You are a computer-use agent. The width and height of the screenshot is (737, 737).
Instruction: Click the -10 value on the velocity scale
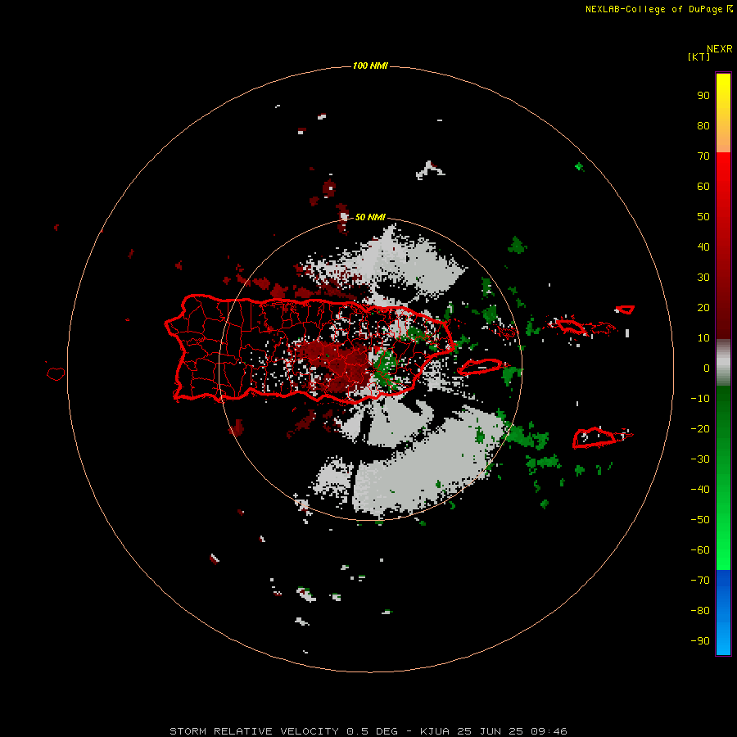point(700,399)
